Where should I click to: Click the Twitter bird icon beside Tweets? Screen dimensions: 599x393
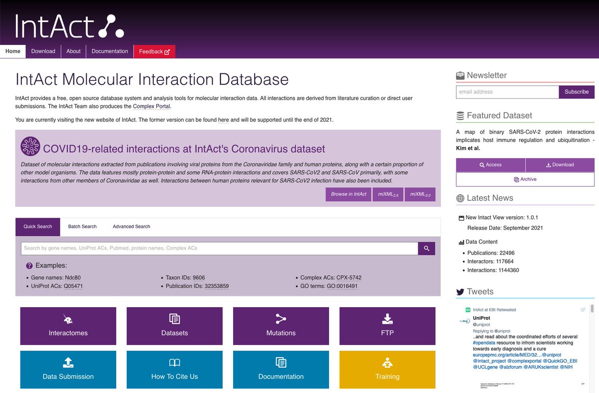coord(460,292)
